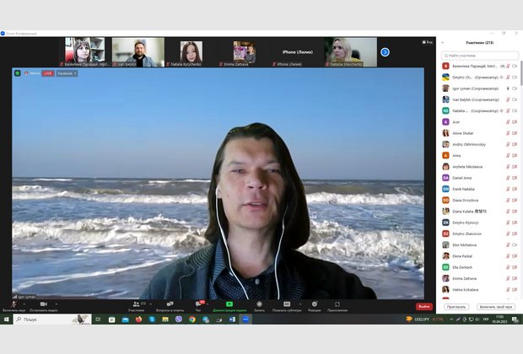Open the Participants list from toolbar
This screenshot has height=354, width=523.
pyautogui.click(x=136, y=303)
